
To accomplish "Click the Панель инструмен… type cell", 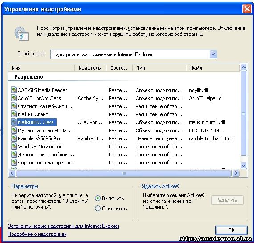I will coord(159,138).
